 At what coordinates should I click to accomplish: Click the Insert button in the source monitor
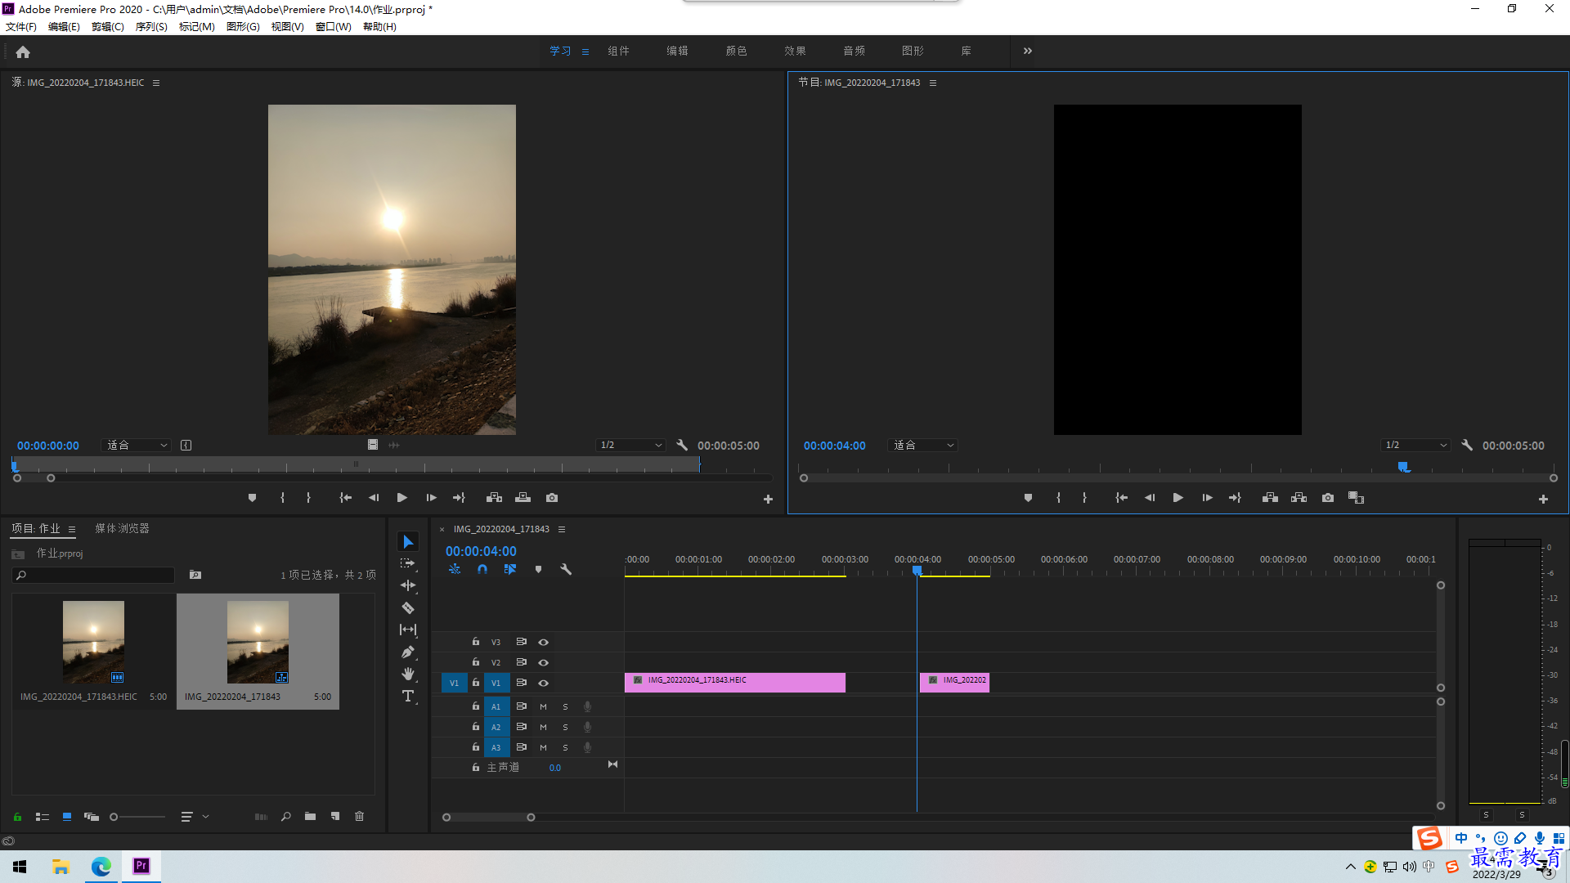pos(494,498)
